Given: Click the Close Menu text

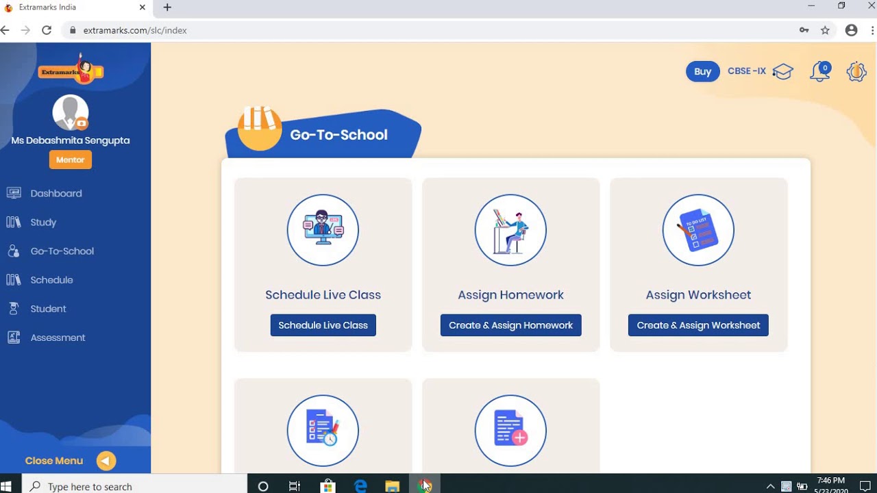Looking at the screenshot, I should tap(54, 461).
